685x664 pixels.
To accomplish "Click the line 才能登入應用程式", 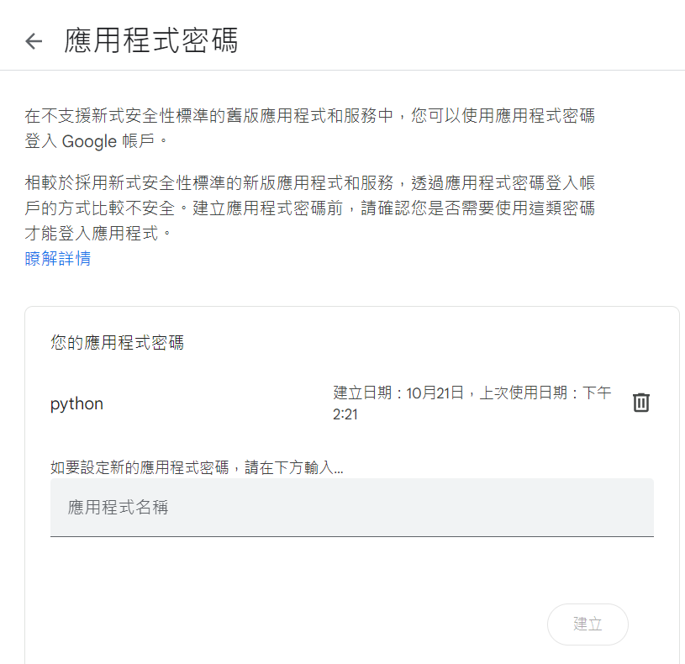I will (98, 234).
